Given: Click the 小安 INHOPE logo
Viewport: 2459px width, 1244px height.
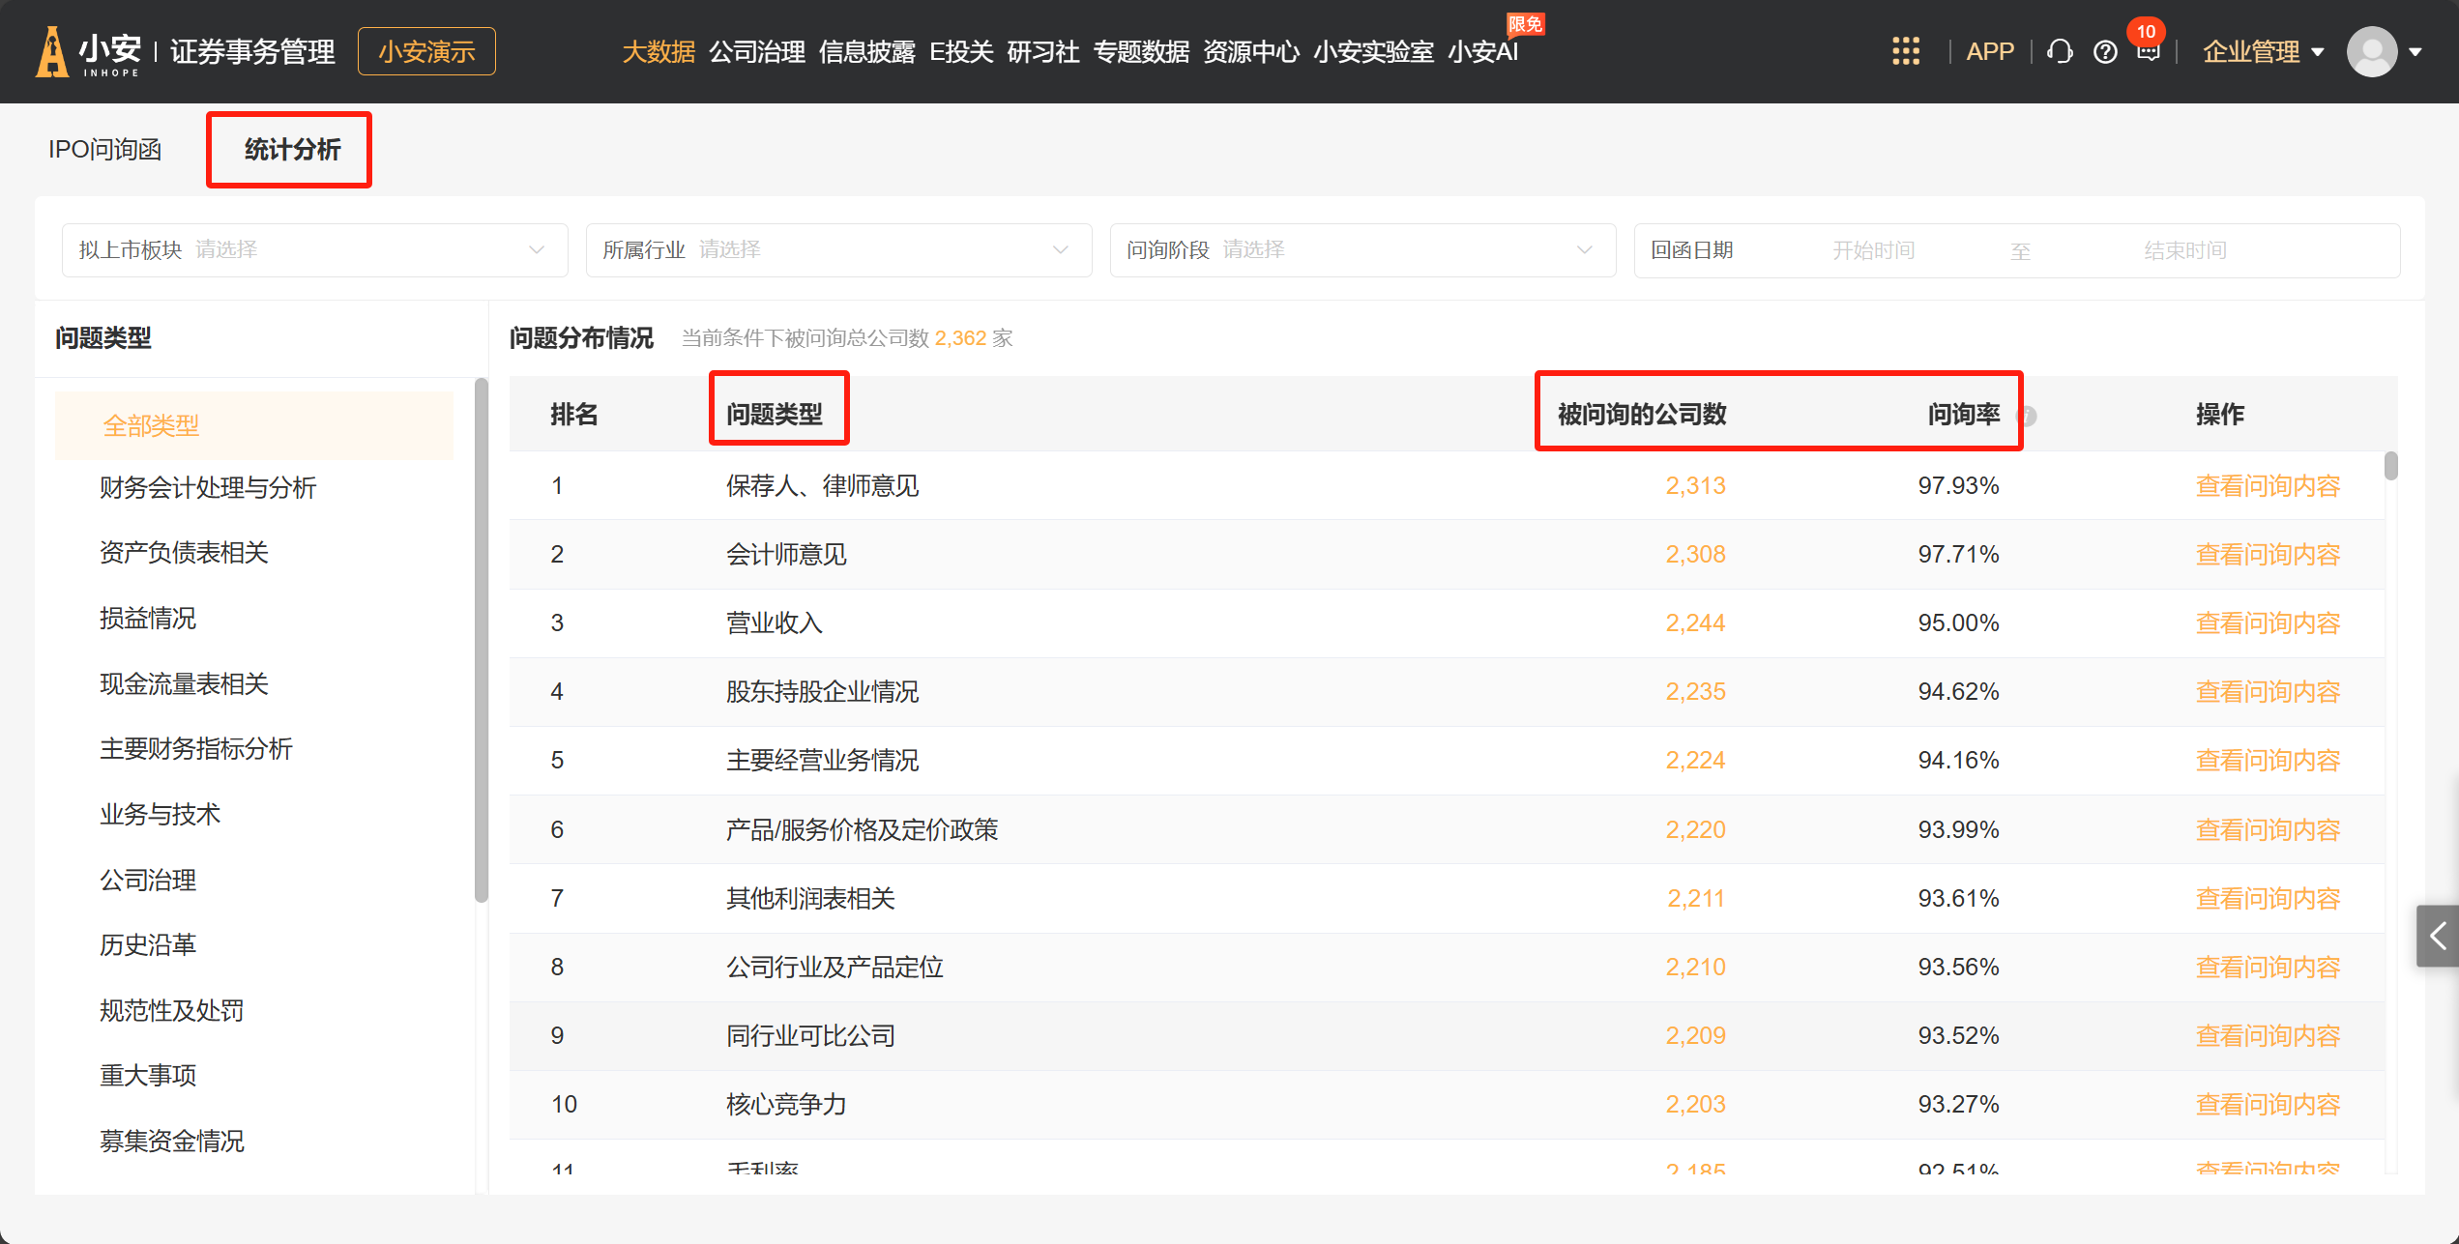Looking at the screenshot, I should [x=89, y=51].
